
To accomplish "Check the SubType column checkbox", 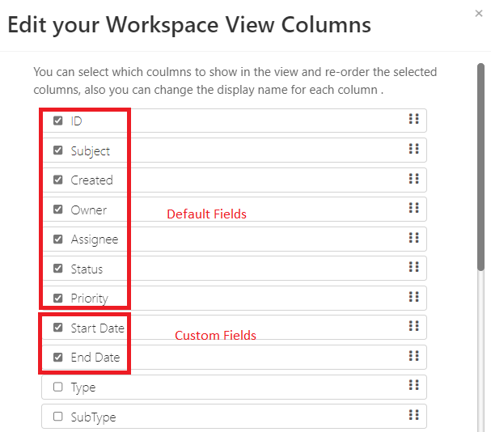I will (58, 417).
